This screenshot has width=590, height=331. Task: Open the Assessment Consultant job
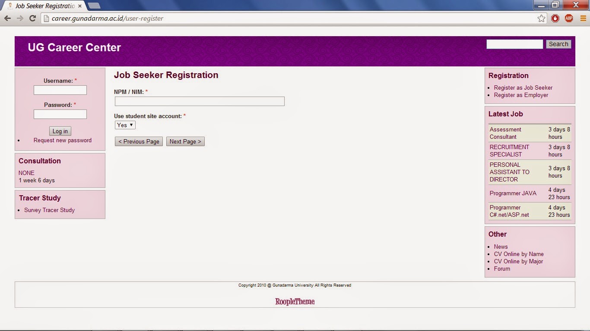505,133
